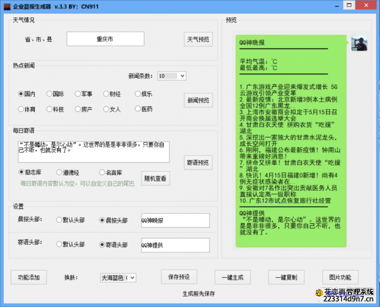Close the 企业晨报生成器 window
Image resolution: width=380 pixels, height=307 pixels.
tap(366, 6)
